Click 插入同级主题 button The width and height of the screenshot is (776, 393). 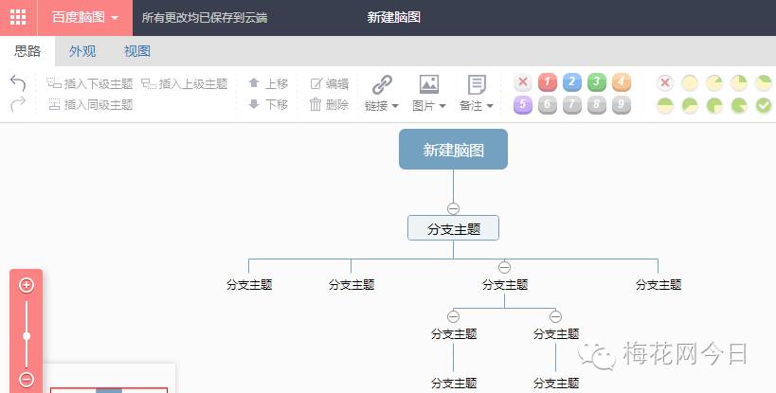(91, 104)
